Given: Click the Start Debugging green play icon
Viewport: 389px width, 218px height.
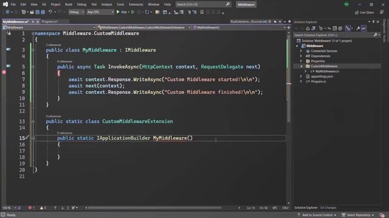Looking at the screenshot, I should tap(118, 12).
